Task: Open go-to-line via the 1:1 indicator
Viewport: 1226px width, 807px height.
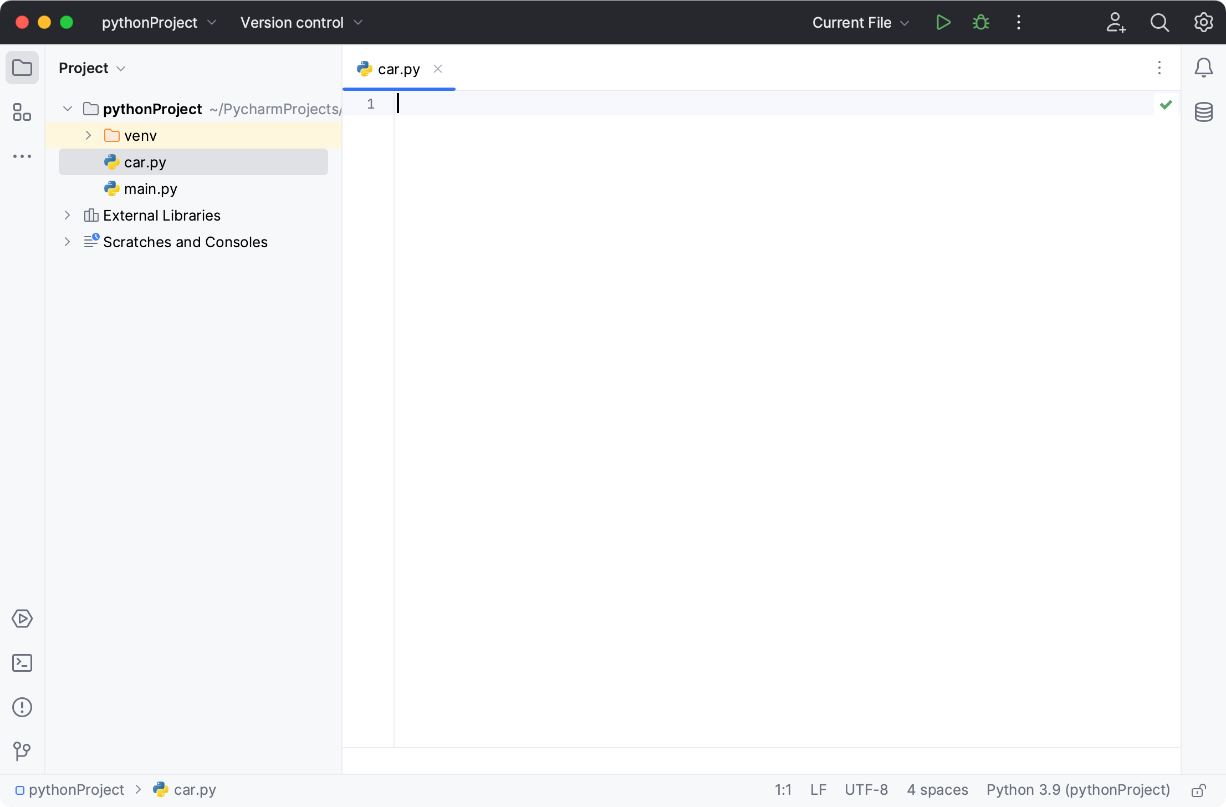Action: 783,789
